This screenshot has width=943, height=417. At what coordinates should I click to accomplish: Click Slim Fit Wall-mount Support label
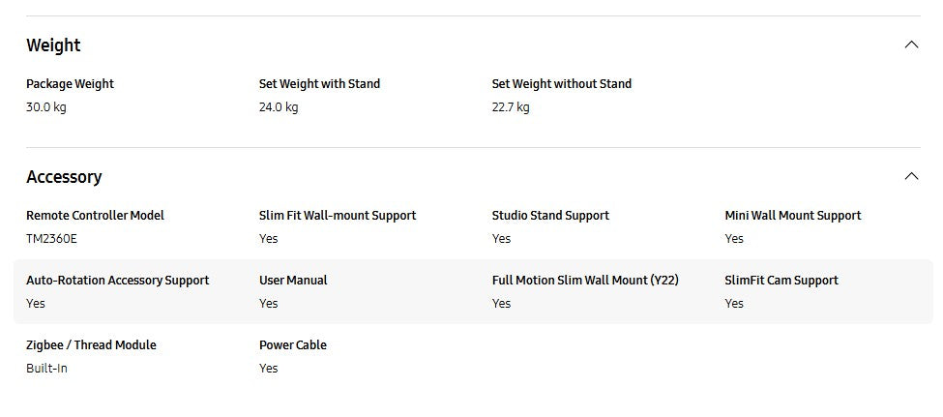tap(338, 216)
